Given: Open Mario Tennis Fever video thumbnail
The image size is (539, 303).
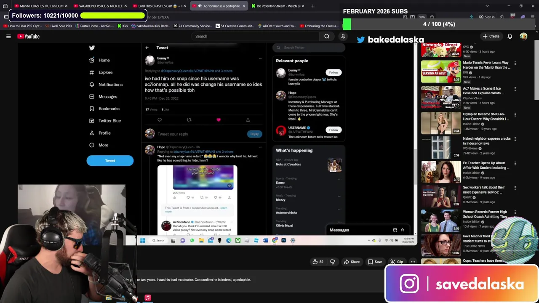Looking at the screenshot, I should coord(441,72).
